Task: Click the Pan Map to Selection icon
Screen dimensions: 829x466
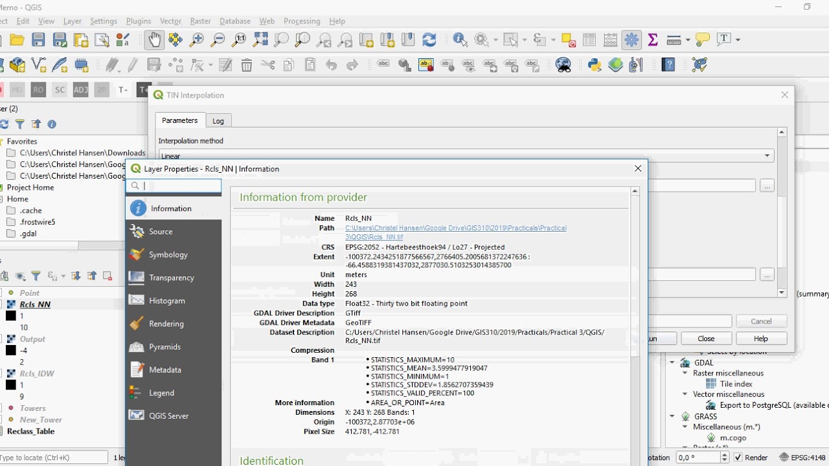Action: tap(176, 39)
